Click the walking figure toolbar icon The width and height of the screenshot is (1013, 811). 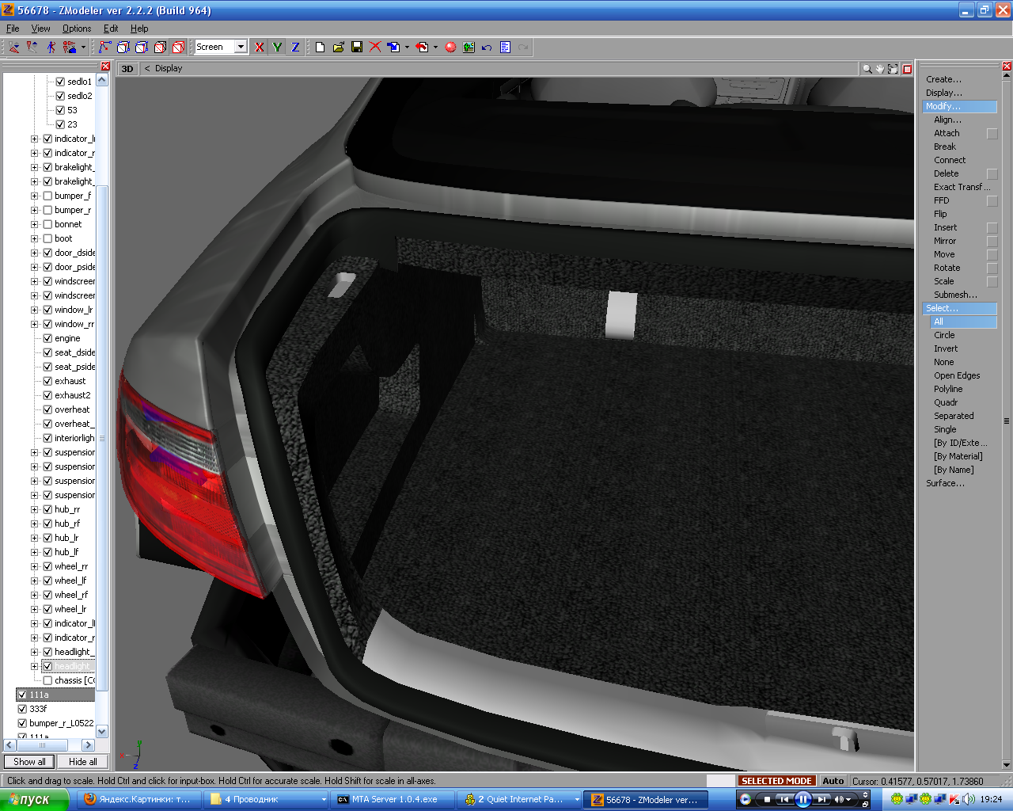click(51, 48)
